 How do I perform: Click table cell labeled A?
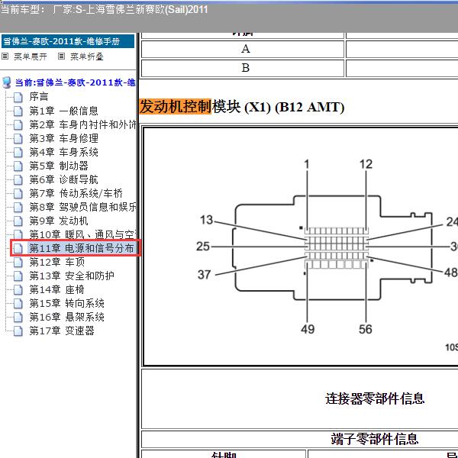[x=243, y=49]
